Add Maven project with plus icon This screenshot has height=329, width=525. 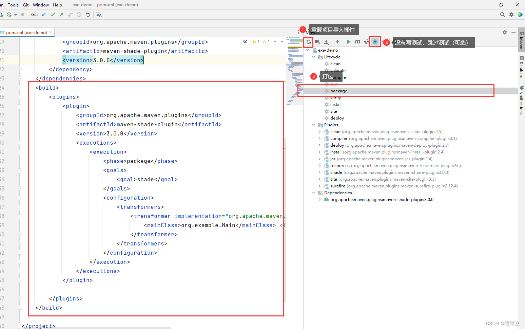337,42
